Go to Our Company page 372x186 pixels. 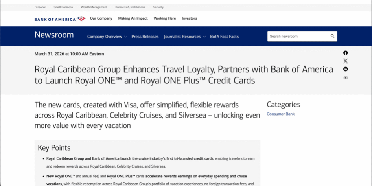pos(101,18)
